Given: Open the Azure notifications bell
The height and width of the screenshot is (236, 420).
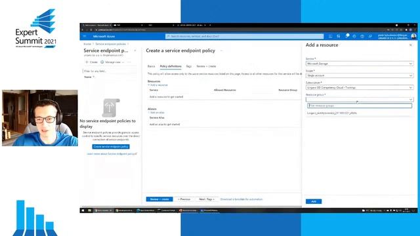Looking at the screenshot, I should coord(347,36).
